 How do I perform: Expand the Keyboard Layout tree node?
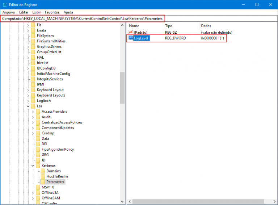(28, 90)
